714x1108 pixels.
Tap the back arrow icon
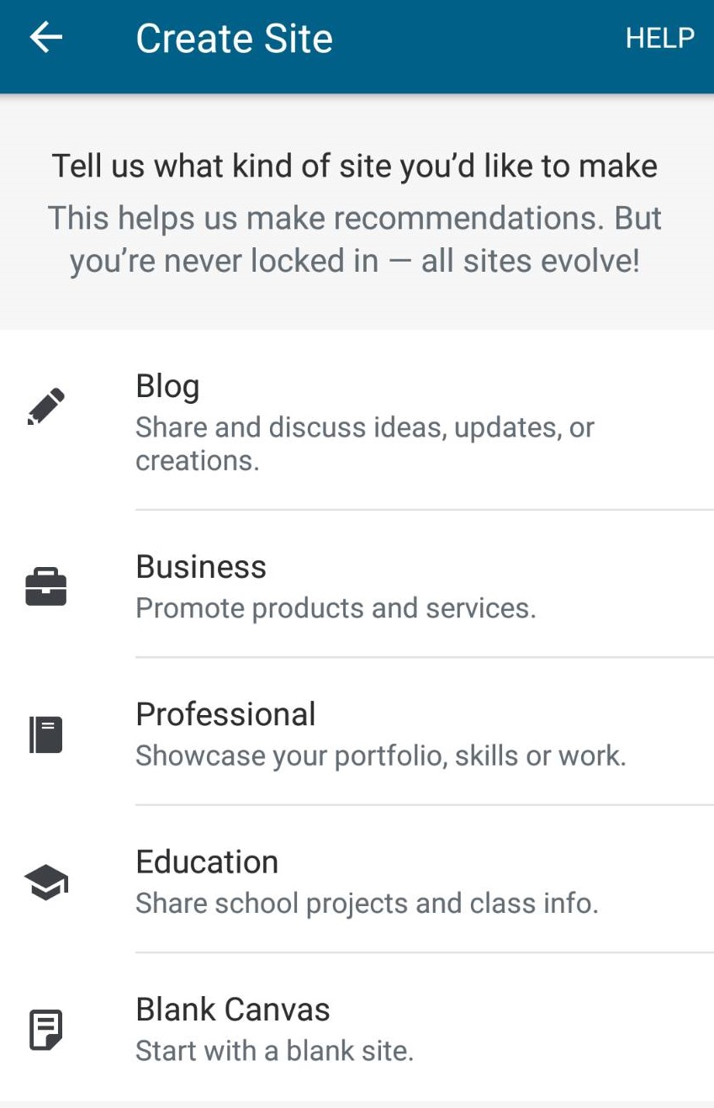pyautogui.click(x=46, y=38)
